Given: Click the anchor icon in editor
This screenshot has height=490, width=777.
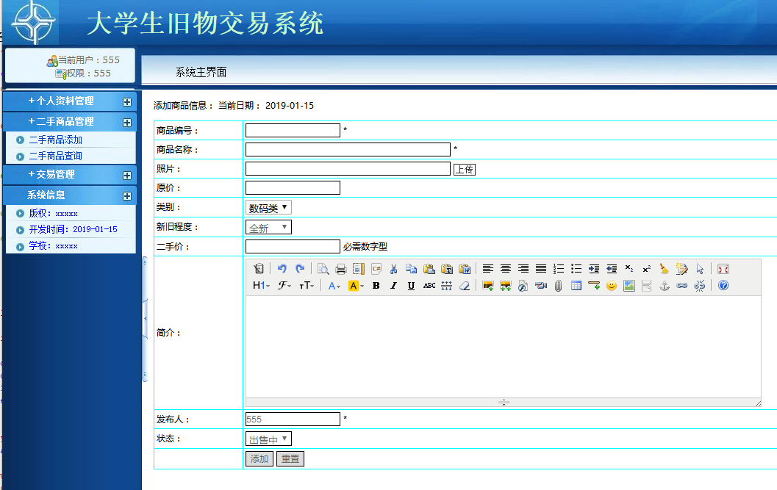Looking at the screenshot, I should [x=665, y=286].
